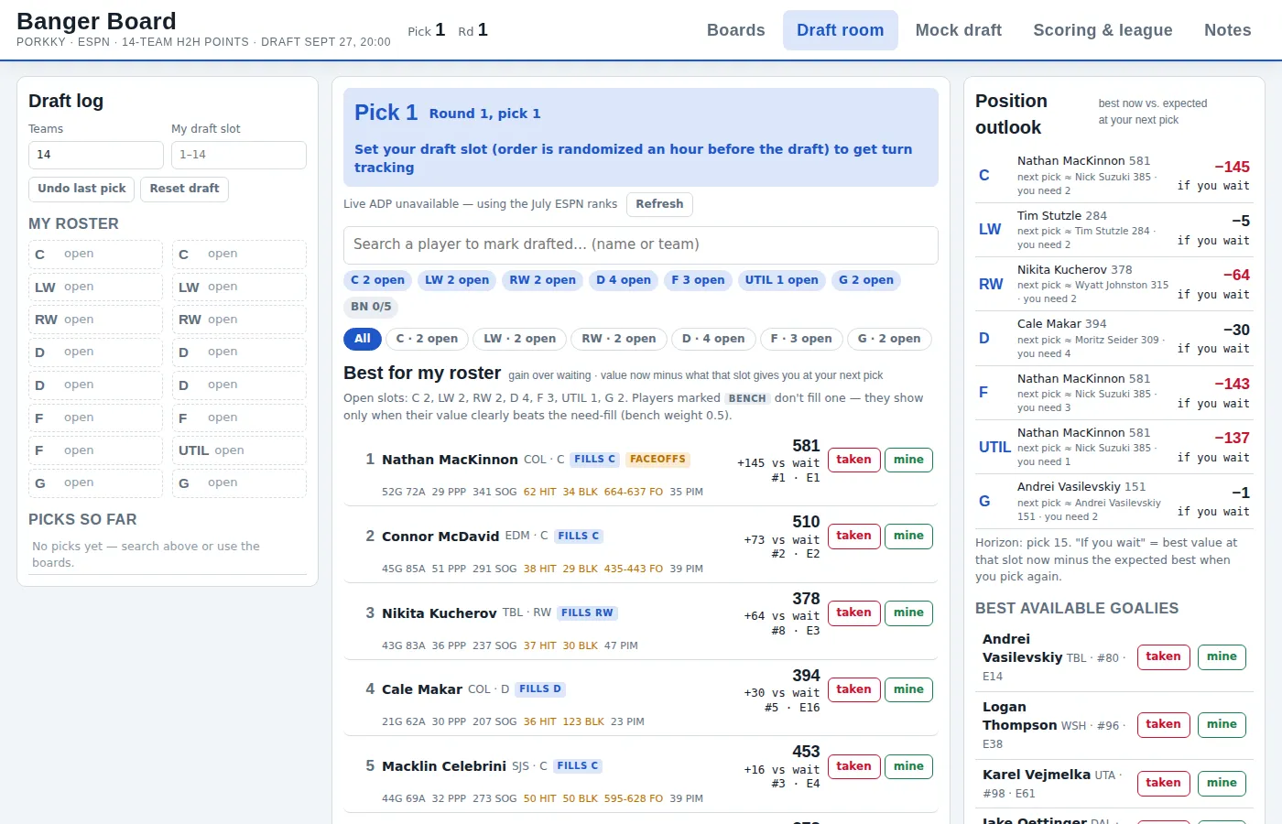
Task: Click Nathan MacKinnon player name
Action: pos(450,460)
